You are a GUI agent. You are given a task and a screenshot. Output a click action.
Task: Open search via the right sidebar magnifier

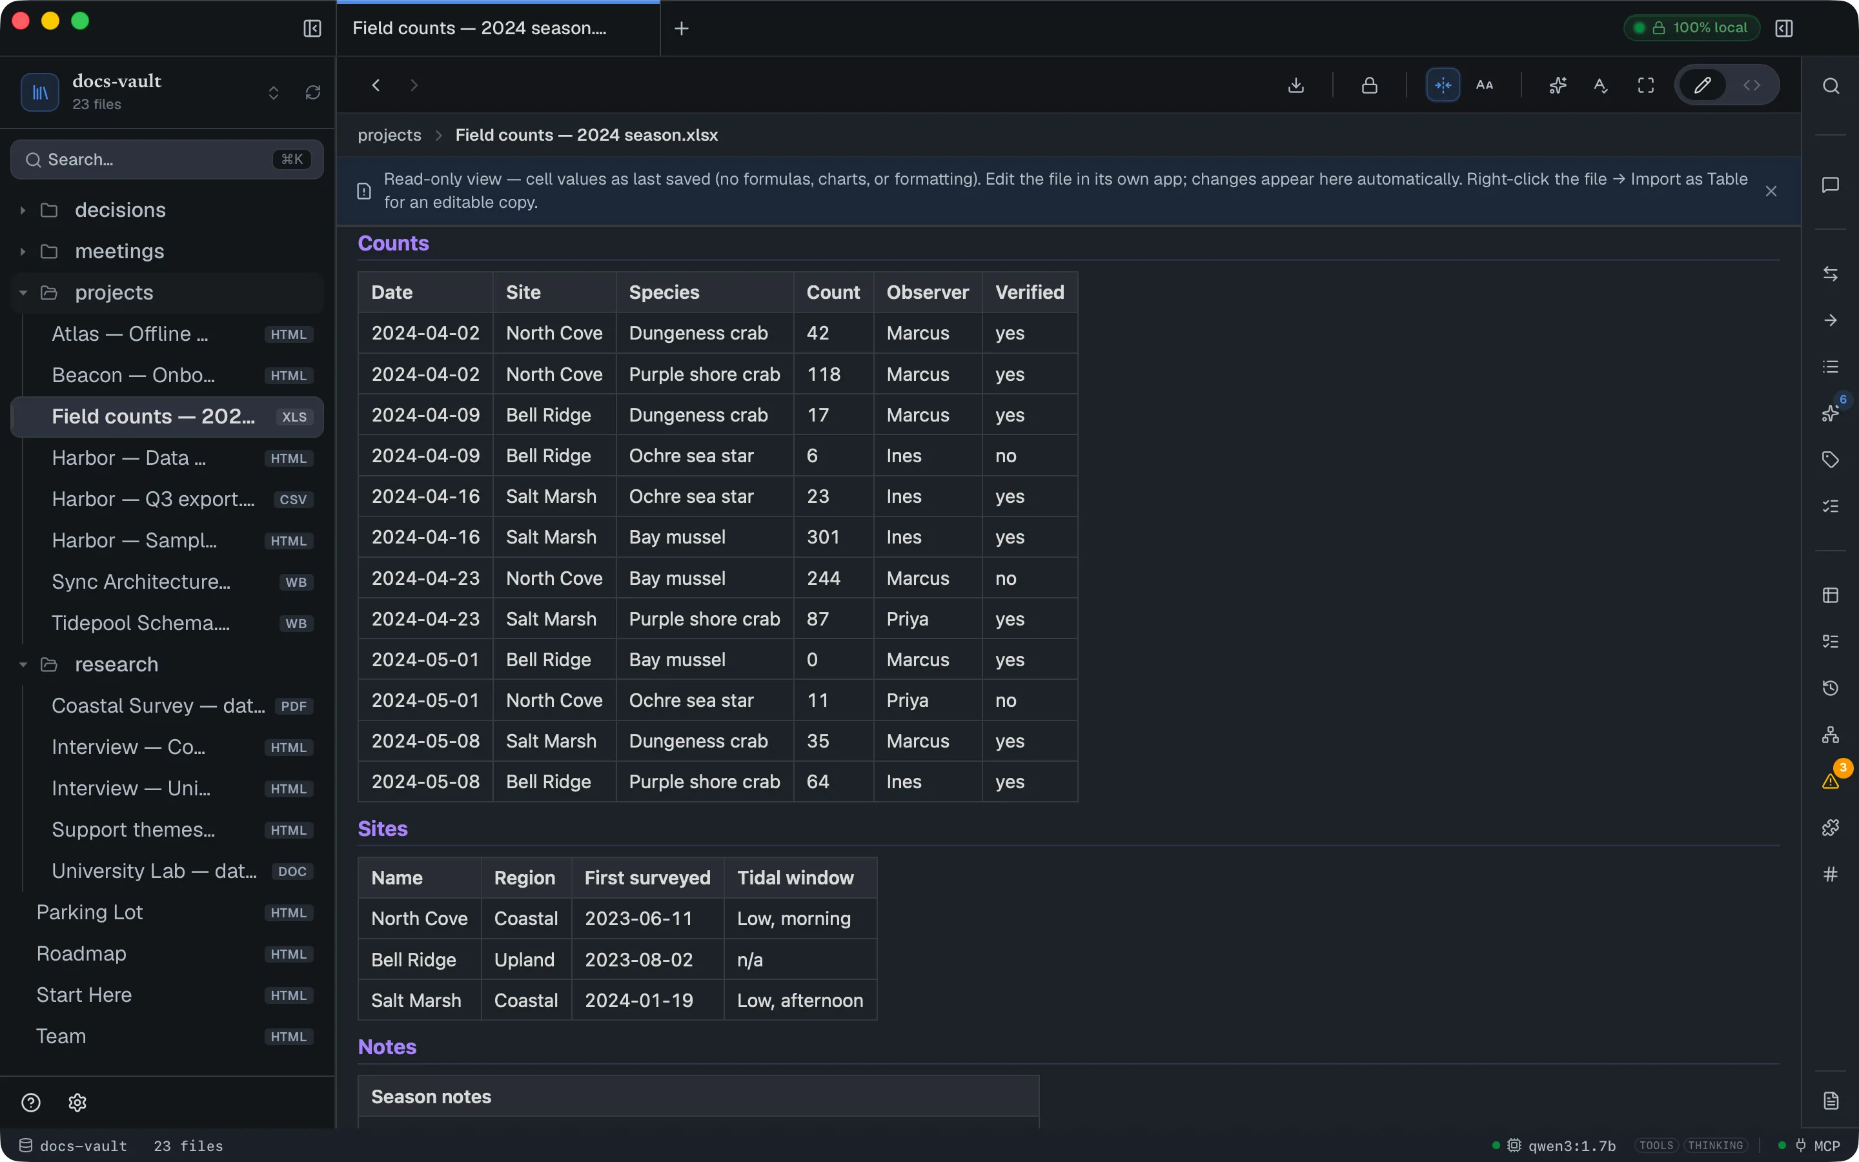1831,86
